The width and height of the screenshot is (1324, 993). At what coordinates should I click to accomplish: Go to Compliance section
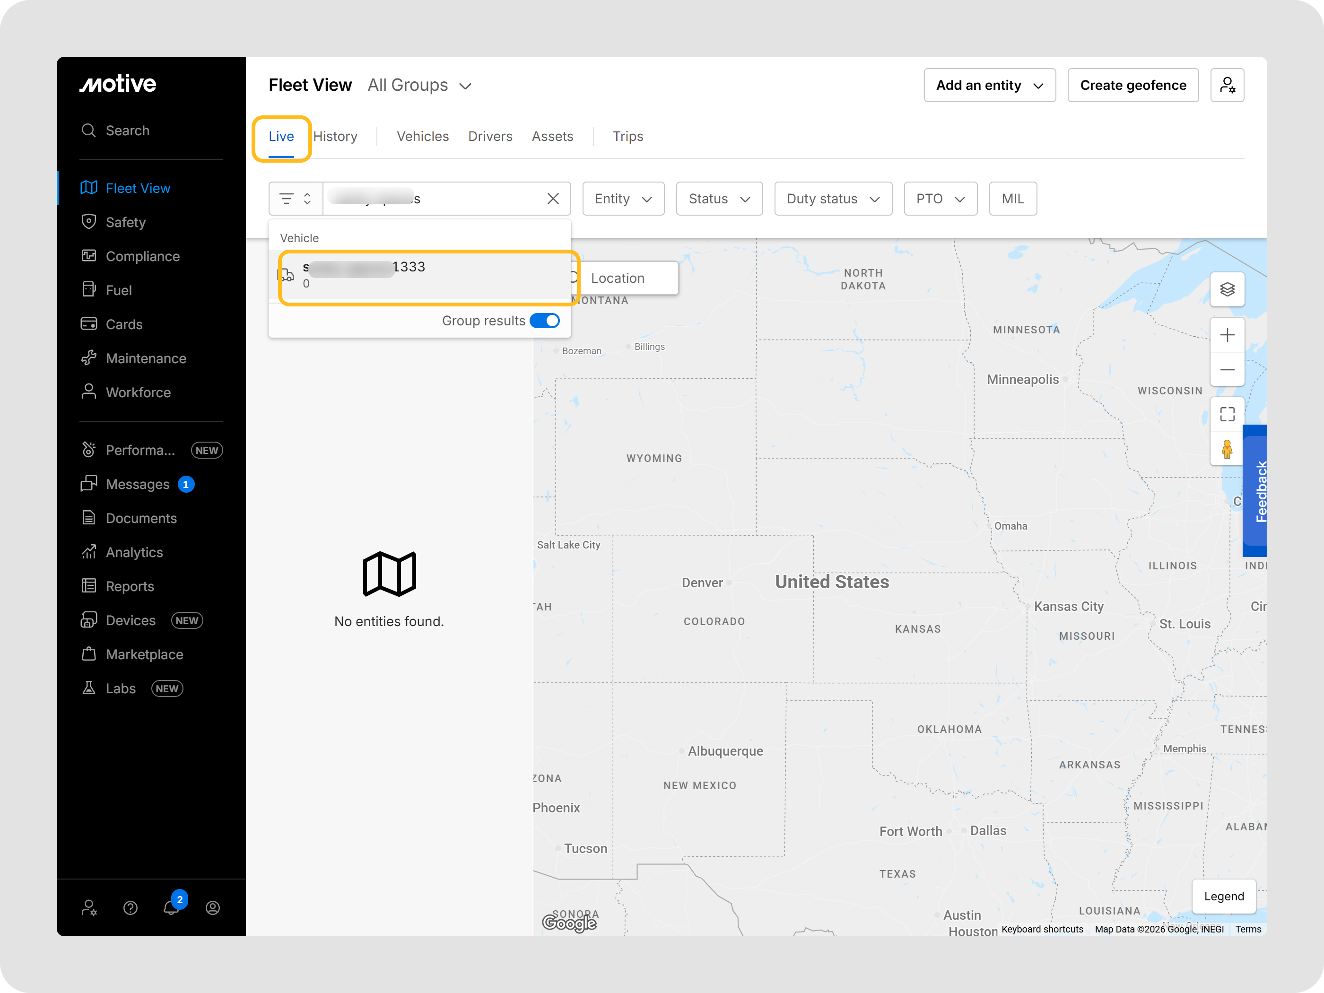point(131,256)
